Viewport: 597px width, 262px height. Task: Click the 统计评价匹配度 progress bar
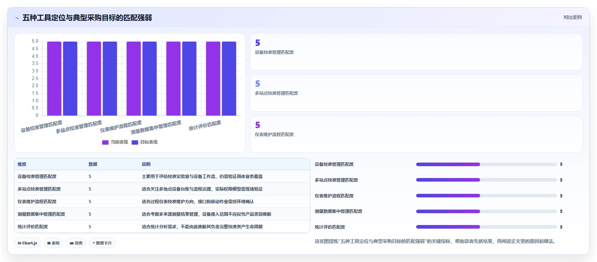pos(486,227)
